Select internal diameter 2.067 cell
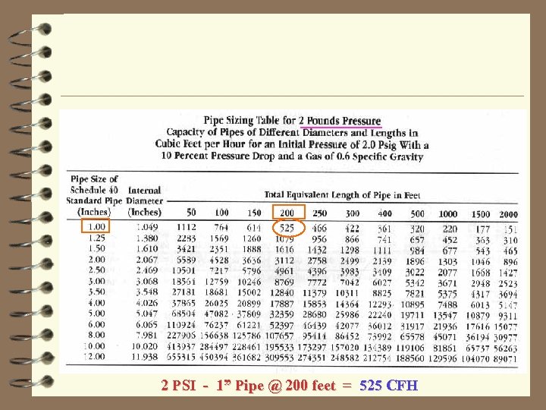This screenshot has height=410, width=546. [147, 260]
